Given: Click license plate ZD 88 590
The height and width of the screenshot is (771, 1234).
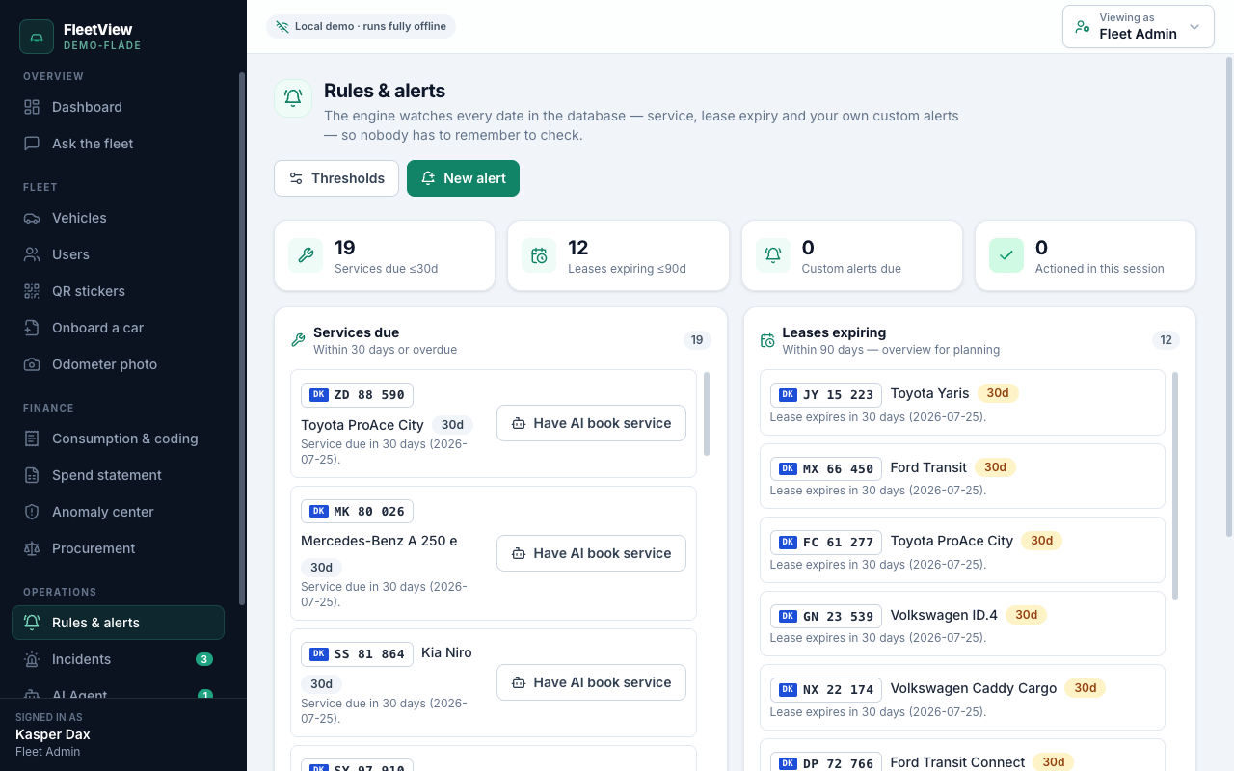Looking at the screenshot, I should coord(357,395).
